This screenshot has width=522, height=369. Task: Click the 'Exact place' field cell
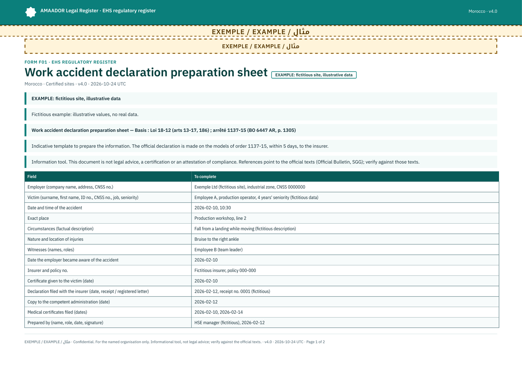(108, 218)
